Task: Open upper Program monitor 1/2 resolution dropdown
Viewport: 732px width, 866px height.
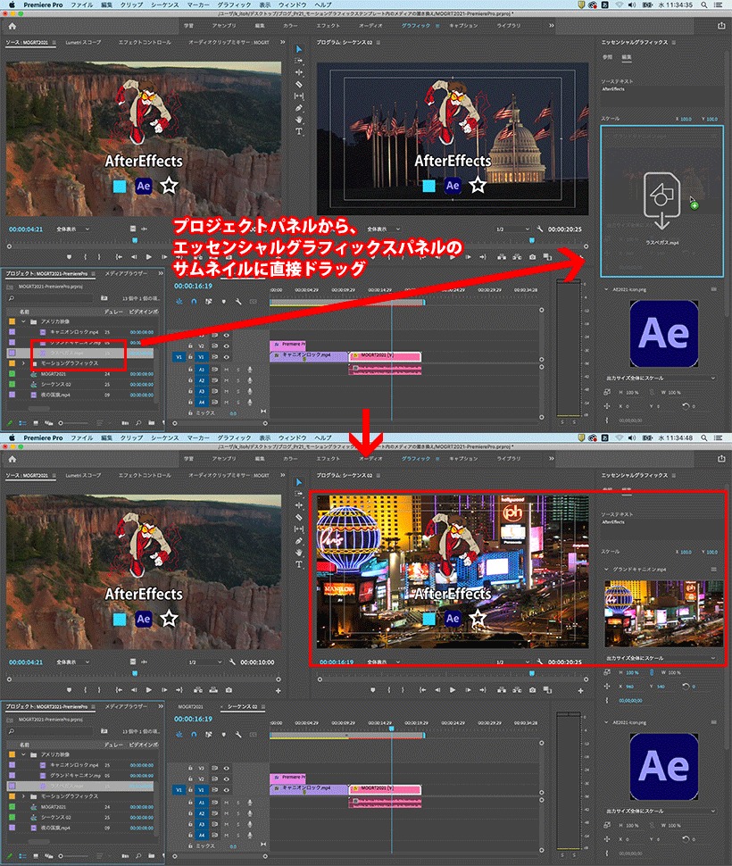Action: 512,229
